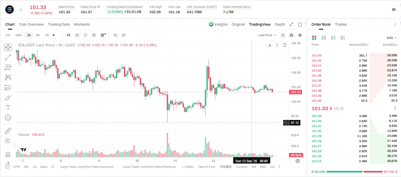Undo the last chart action
The width and height of the screenshot is (401, 177).
pos(115,35)
